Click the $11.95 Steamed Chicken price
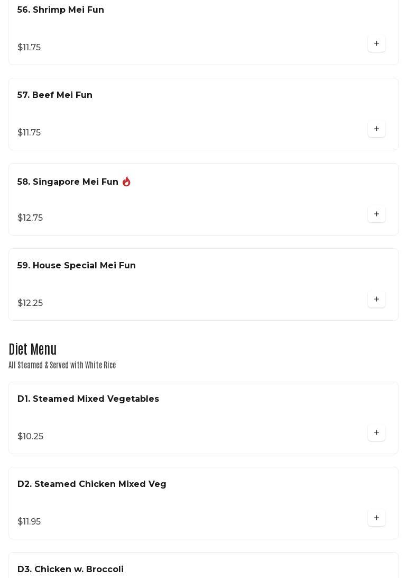 (x=29, y=522)
